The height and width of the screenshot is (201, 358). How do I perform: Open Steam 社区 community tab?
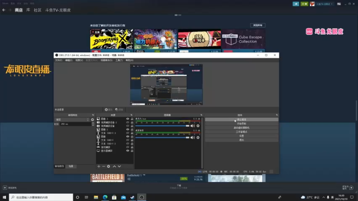click(x=38, y=10)
